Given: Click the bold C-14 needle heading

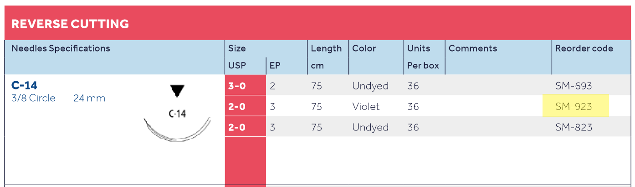Looking at the screenshot, I should tap(24, 85).
